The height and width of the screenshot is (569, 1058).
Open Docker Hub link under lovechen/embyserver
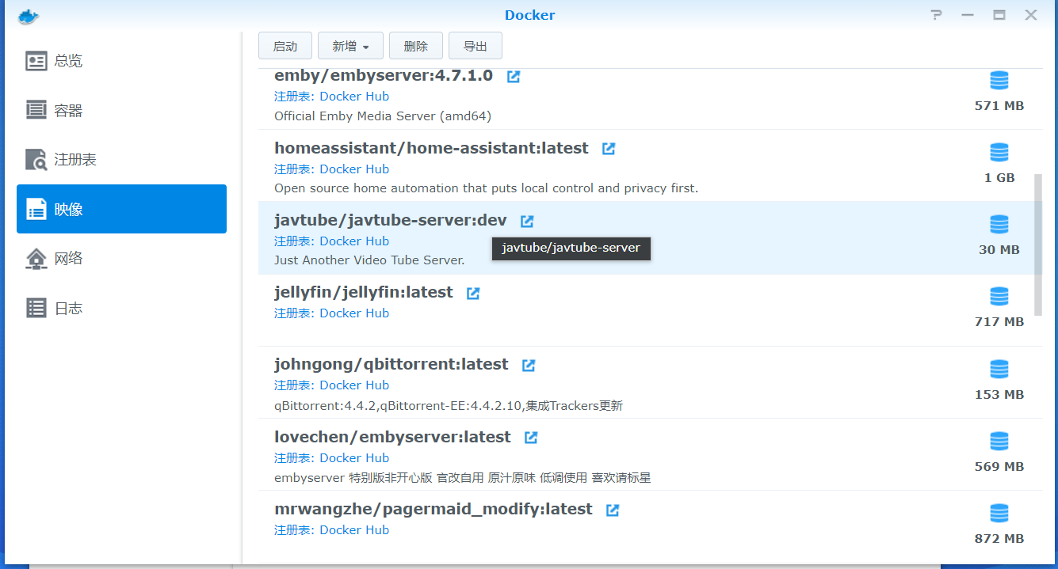(x=354, y=458)
